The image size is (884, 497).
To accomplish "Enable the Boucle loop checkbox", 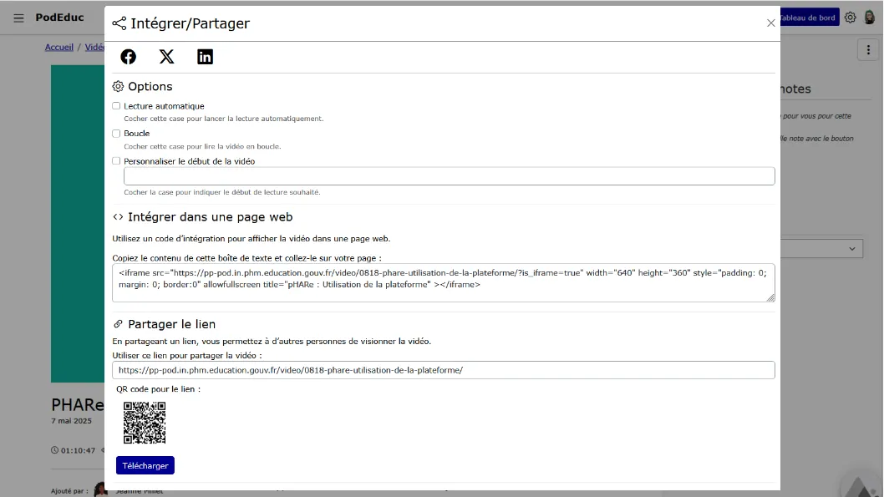I will point(116,134).
